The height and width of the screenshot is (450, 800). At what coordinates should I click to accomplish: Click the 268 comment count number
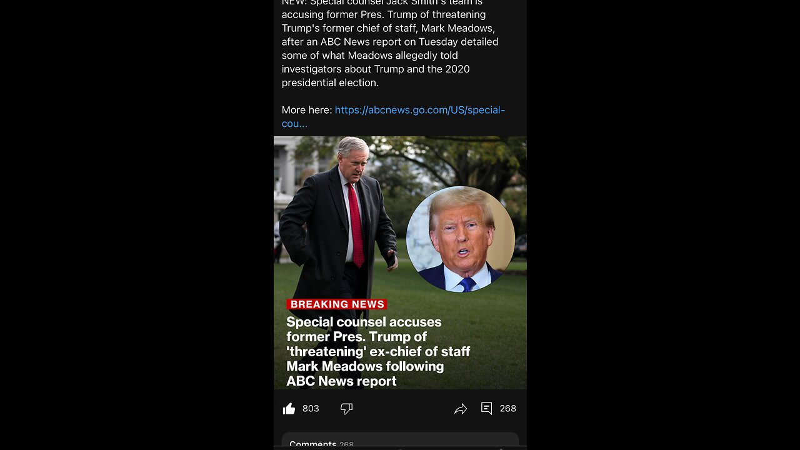coord(508,409)
